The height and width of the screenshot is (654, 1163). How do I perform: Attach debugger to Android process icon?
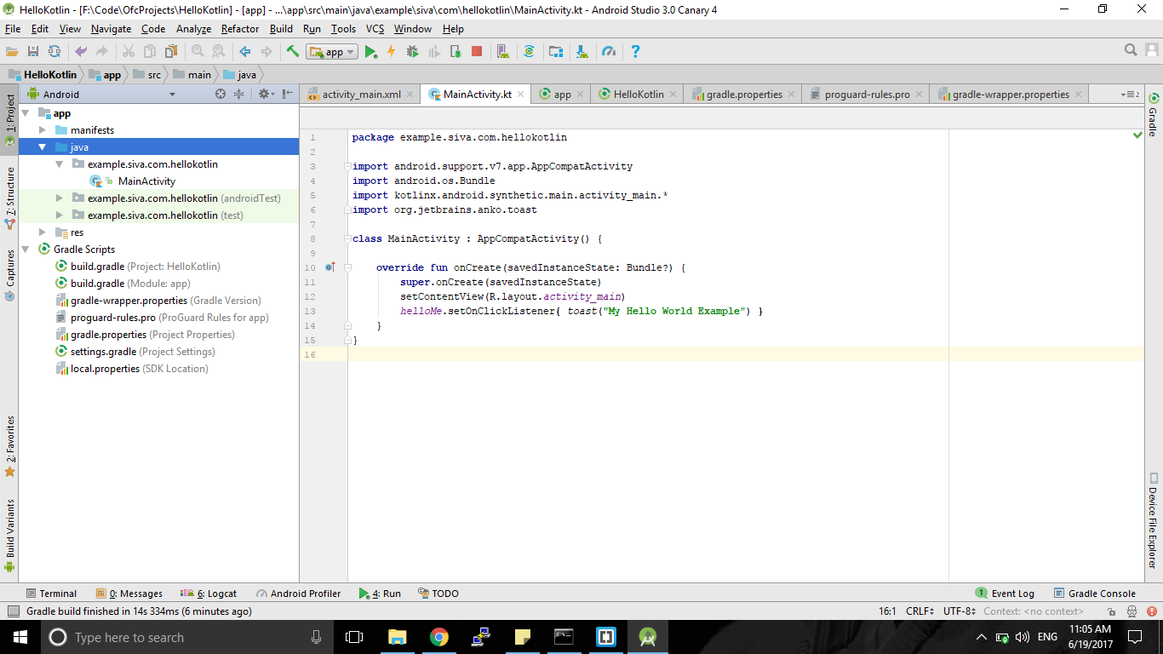tap(456, 51)
